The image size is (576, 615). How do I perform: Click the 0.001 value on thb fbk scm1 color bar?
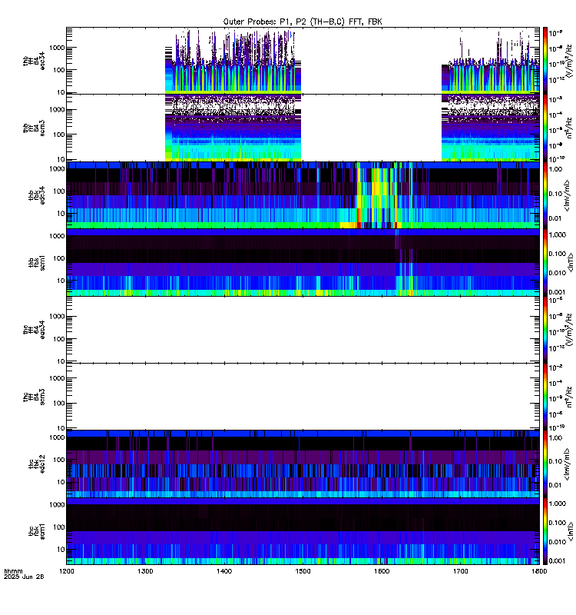click(x=558, y=292)
